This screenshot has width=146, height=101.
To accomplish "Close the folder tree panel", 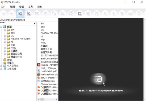I will coord(35,23).
